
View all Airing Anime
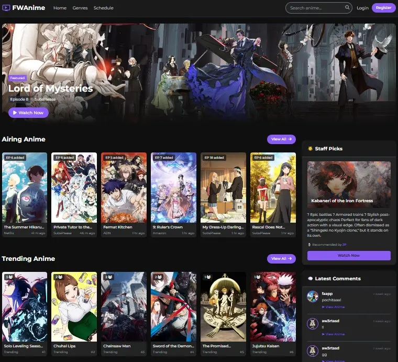point(281,139)
